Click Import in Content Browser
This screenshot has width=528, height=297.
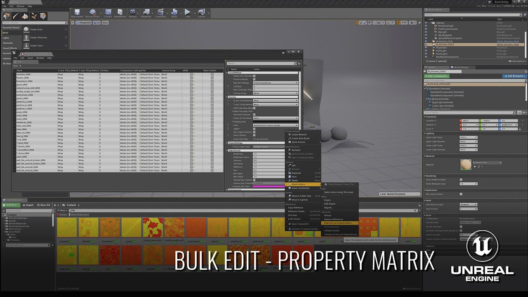point(28,205)
